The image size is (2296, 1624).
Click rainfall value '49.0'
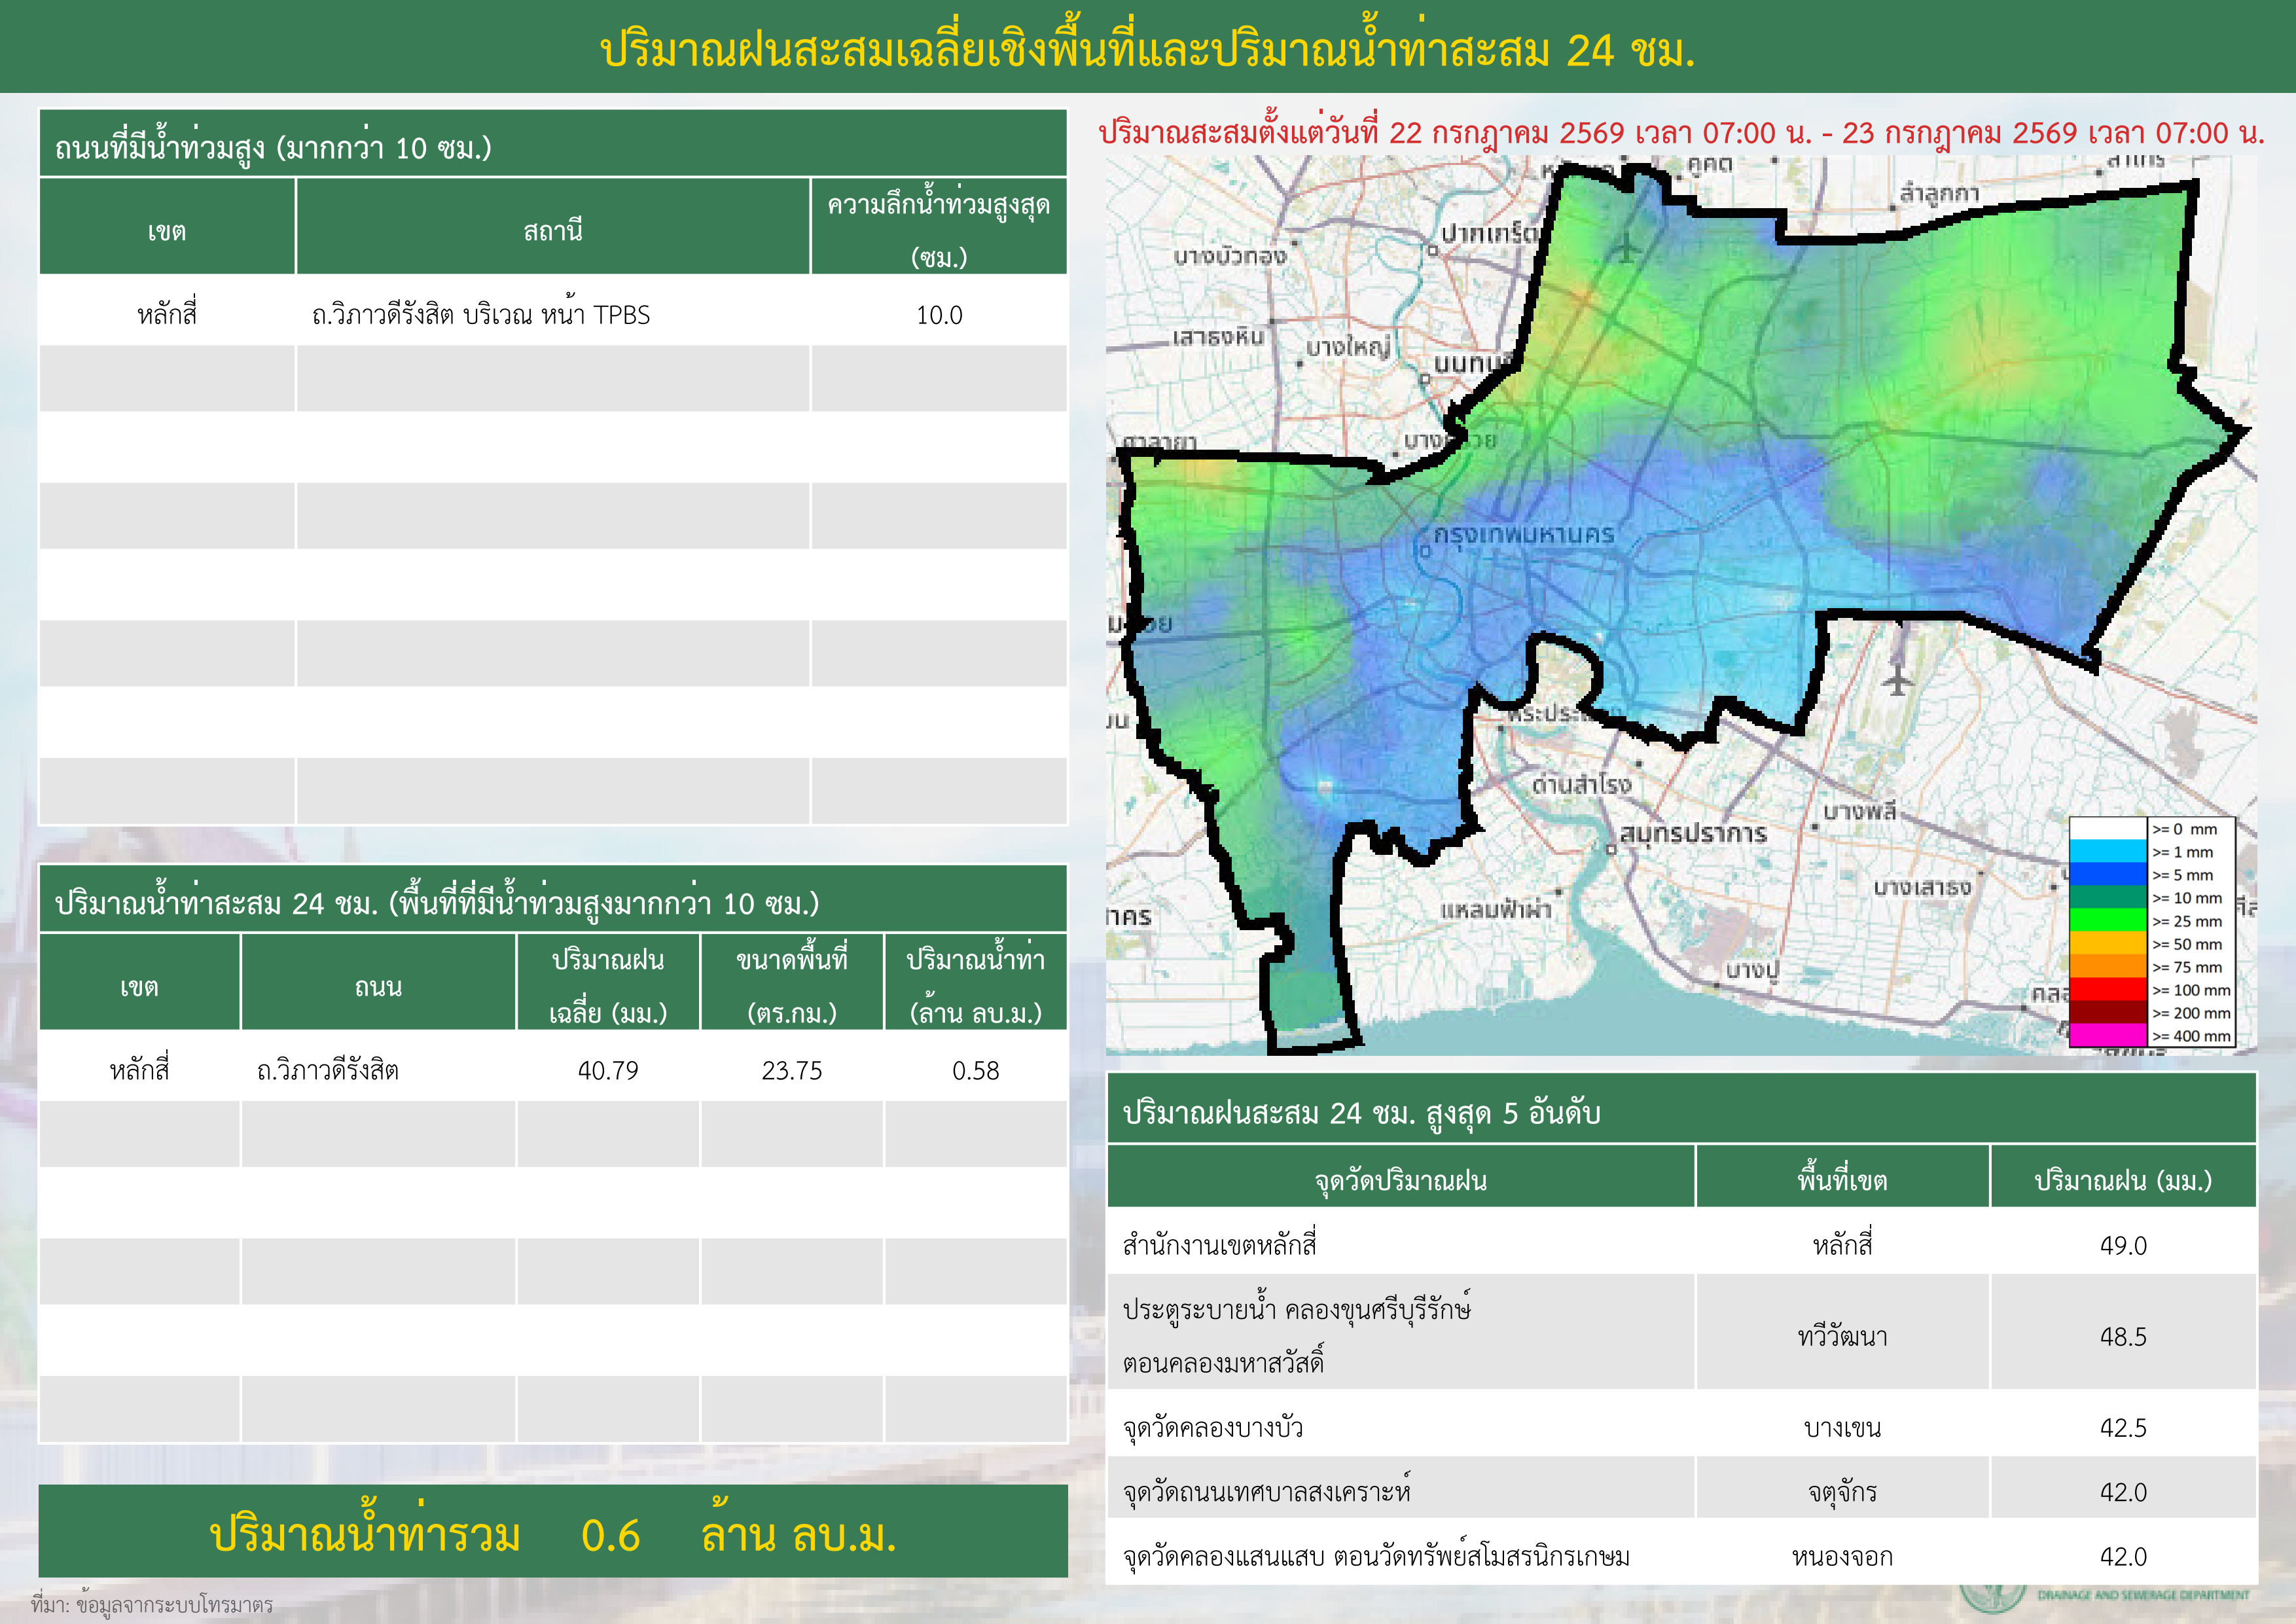click(x=2123, y=1246)
